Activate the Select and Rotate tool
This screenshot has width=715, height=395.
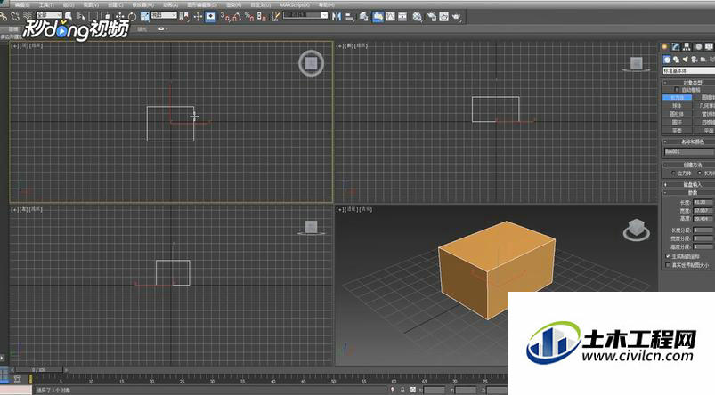(x=133, y=17)
